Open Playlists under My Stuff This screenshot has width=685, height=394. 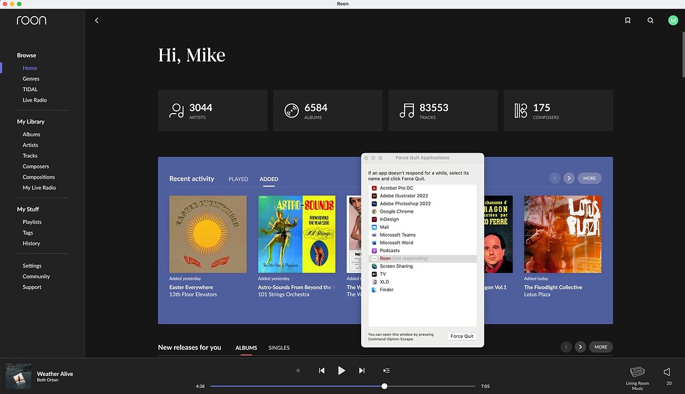pos(32,222)
